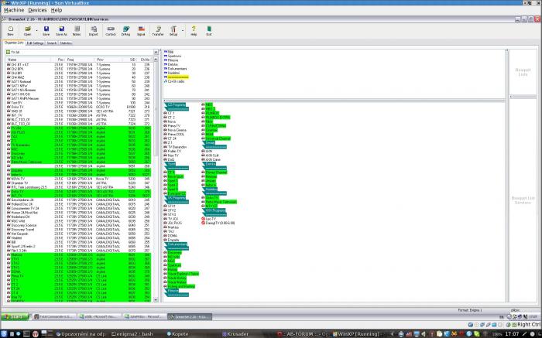Select the Filmove bouquet in bouquet list
The height and width of the screenshot is (338, 542).
173,60
